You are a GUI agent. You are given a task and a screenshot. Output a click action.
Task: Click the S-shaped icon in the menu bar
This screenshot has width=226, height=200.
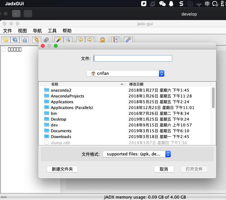coord(181,4)
